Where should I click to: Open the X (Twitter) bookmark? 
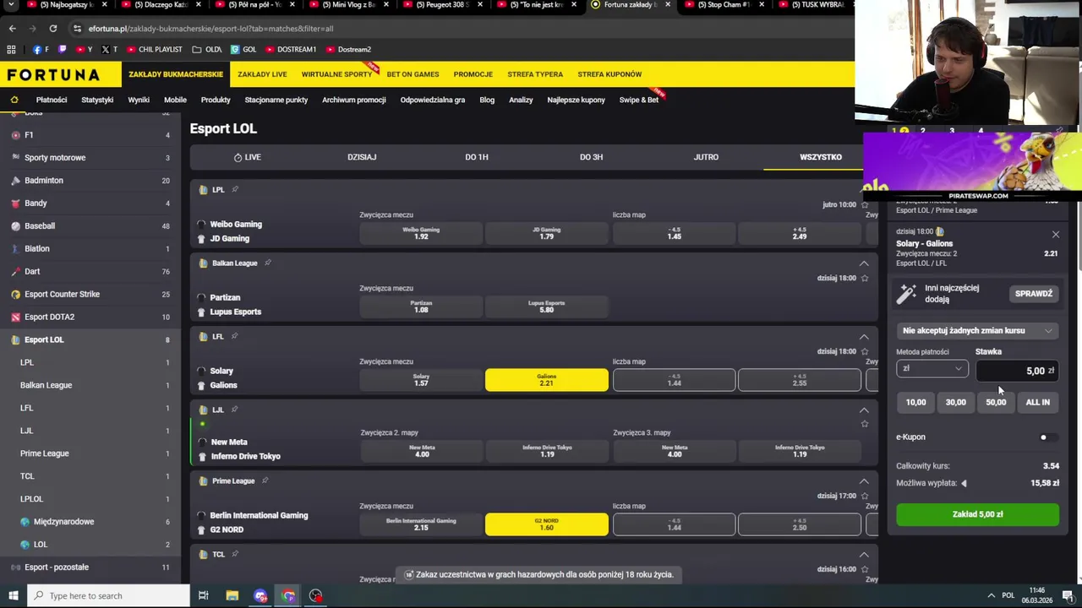click(108, 50)
